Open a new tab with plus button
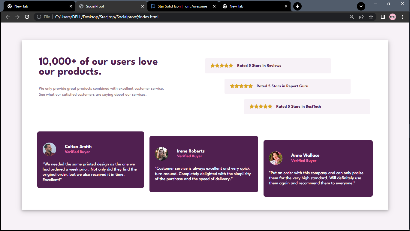Viewport: 410px width, 231px height. [297, 6]
